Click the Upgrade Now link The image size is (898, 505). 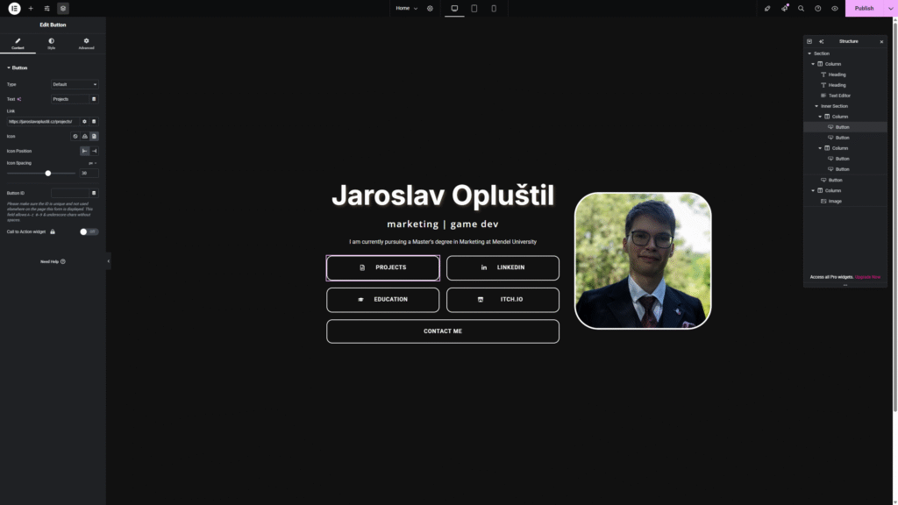[x=869, y=276]
